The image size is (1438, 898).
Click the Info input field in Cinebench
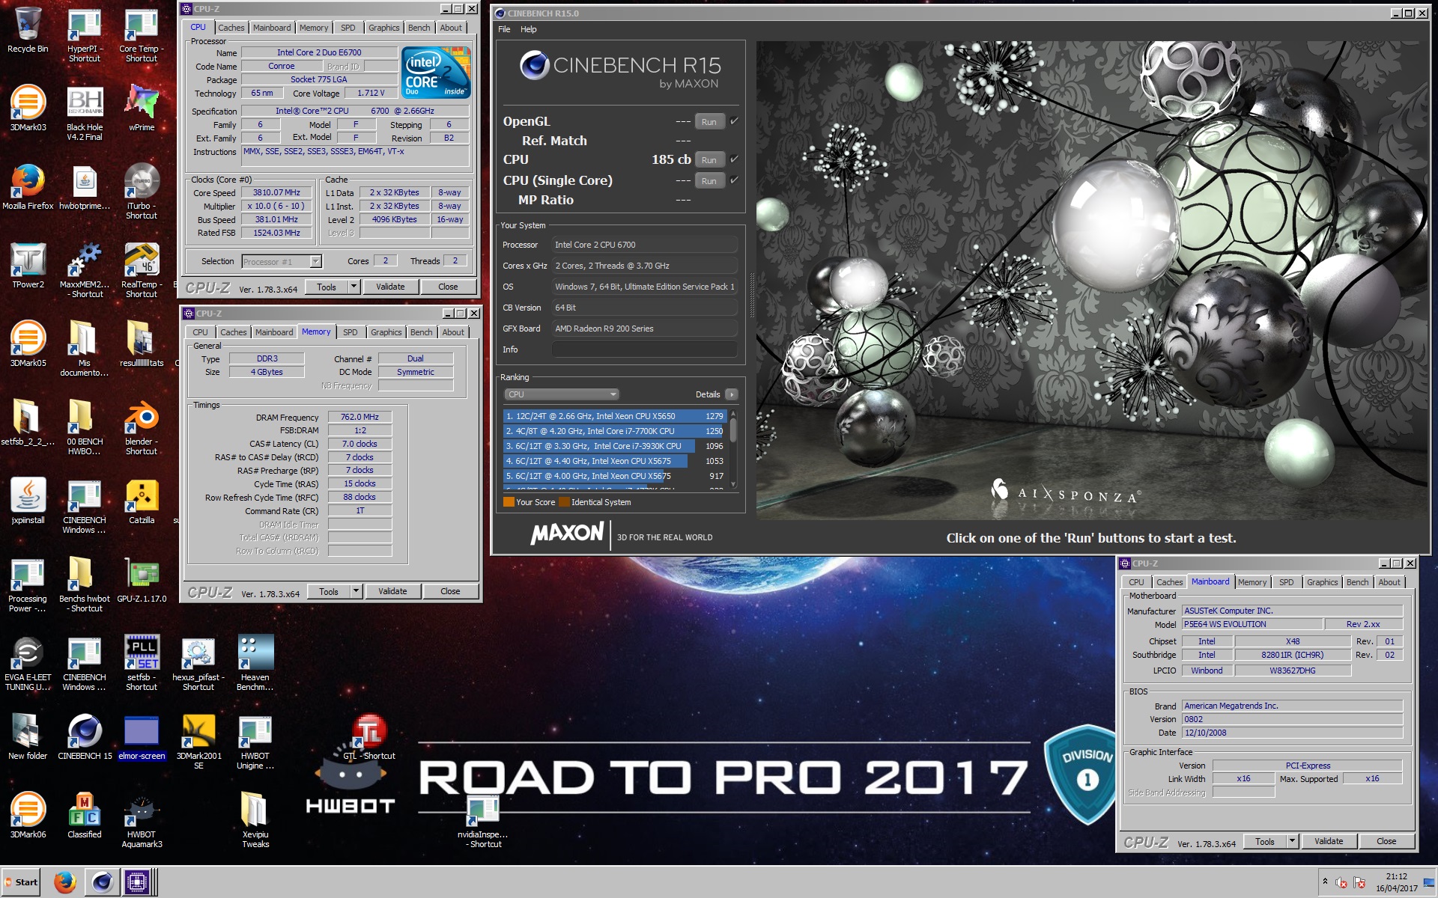(645, 349)
